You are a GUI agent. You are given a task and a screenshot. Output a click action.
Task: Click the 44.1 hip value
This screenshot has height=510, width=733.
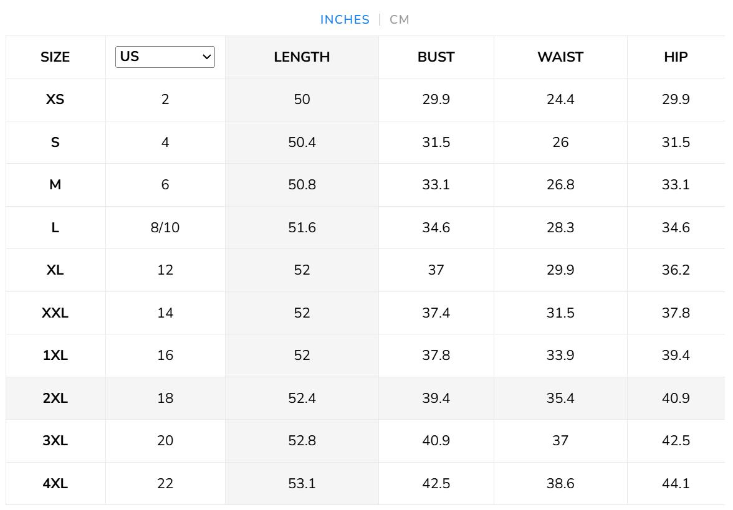(x=676, y=483)
